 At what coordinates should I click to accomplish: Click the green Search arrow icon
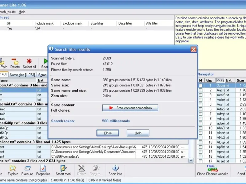pos(46,61)
